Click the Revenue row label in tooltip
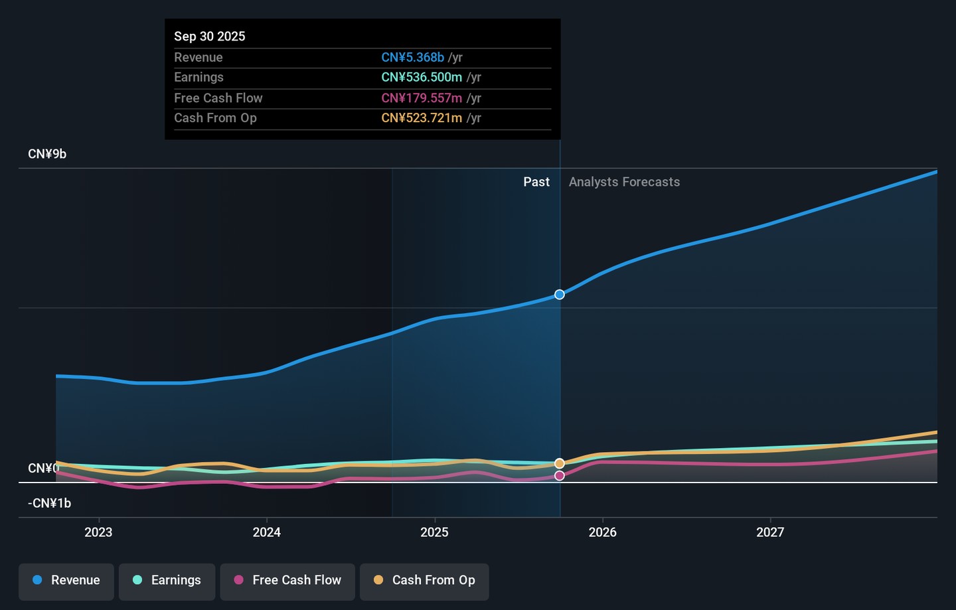956x610 pixels. (x=199, y=58)
